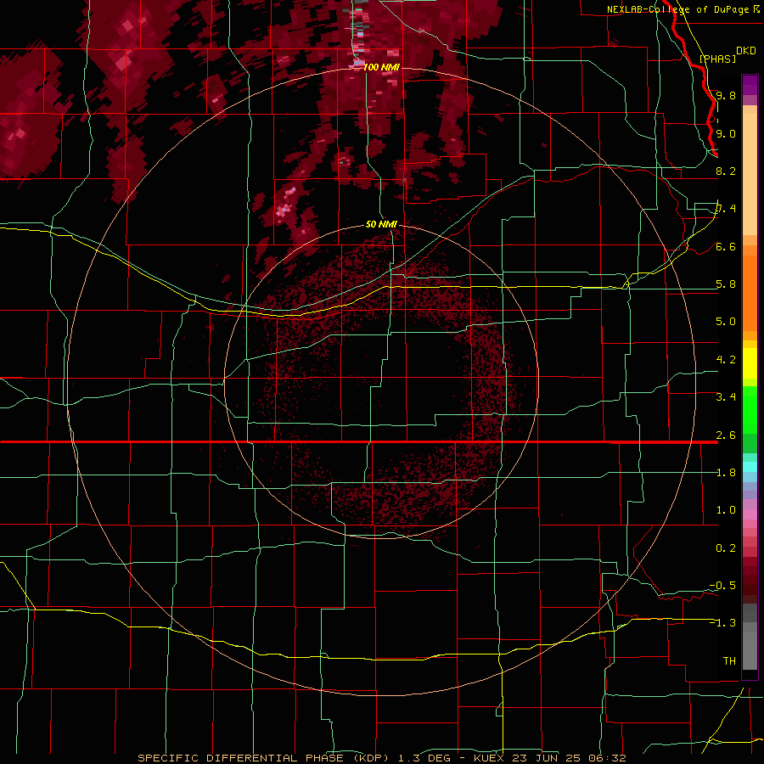Click the cyan segment of the color bar
Image resolution: width=764 pixels, height=764 pixels.
[750, 467]
